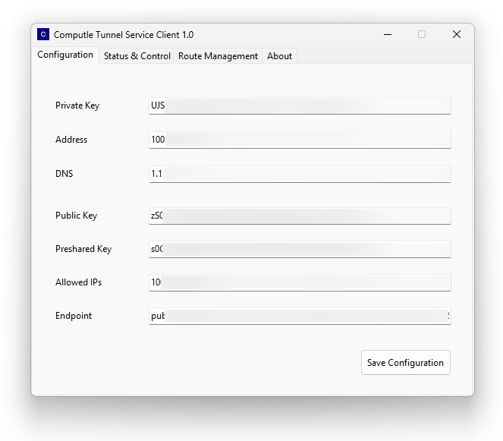Switch to the Status & Control tab

click(137, 56)
